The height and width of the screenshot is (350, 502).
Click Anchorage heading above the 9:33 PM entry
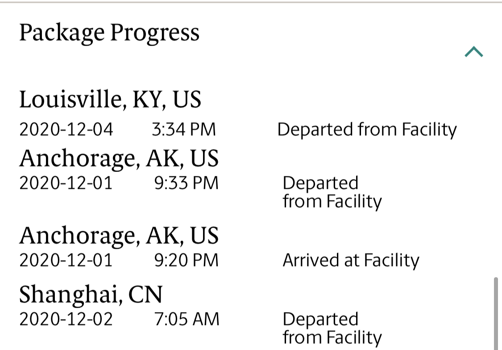[119, 158]
